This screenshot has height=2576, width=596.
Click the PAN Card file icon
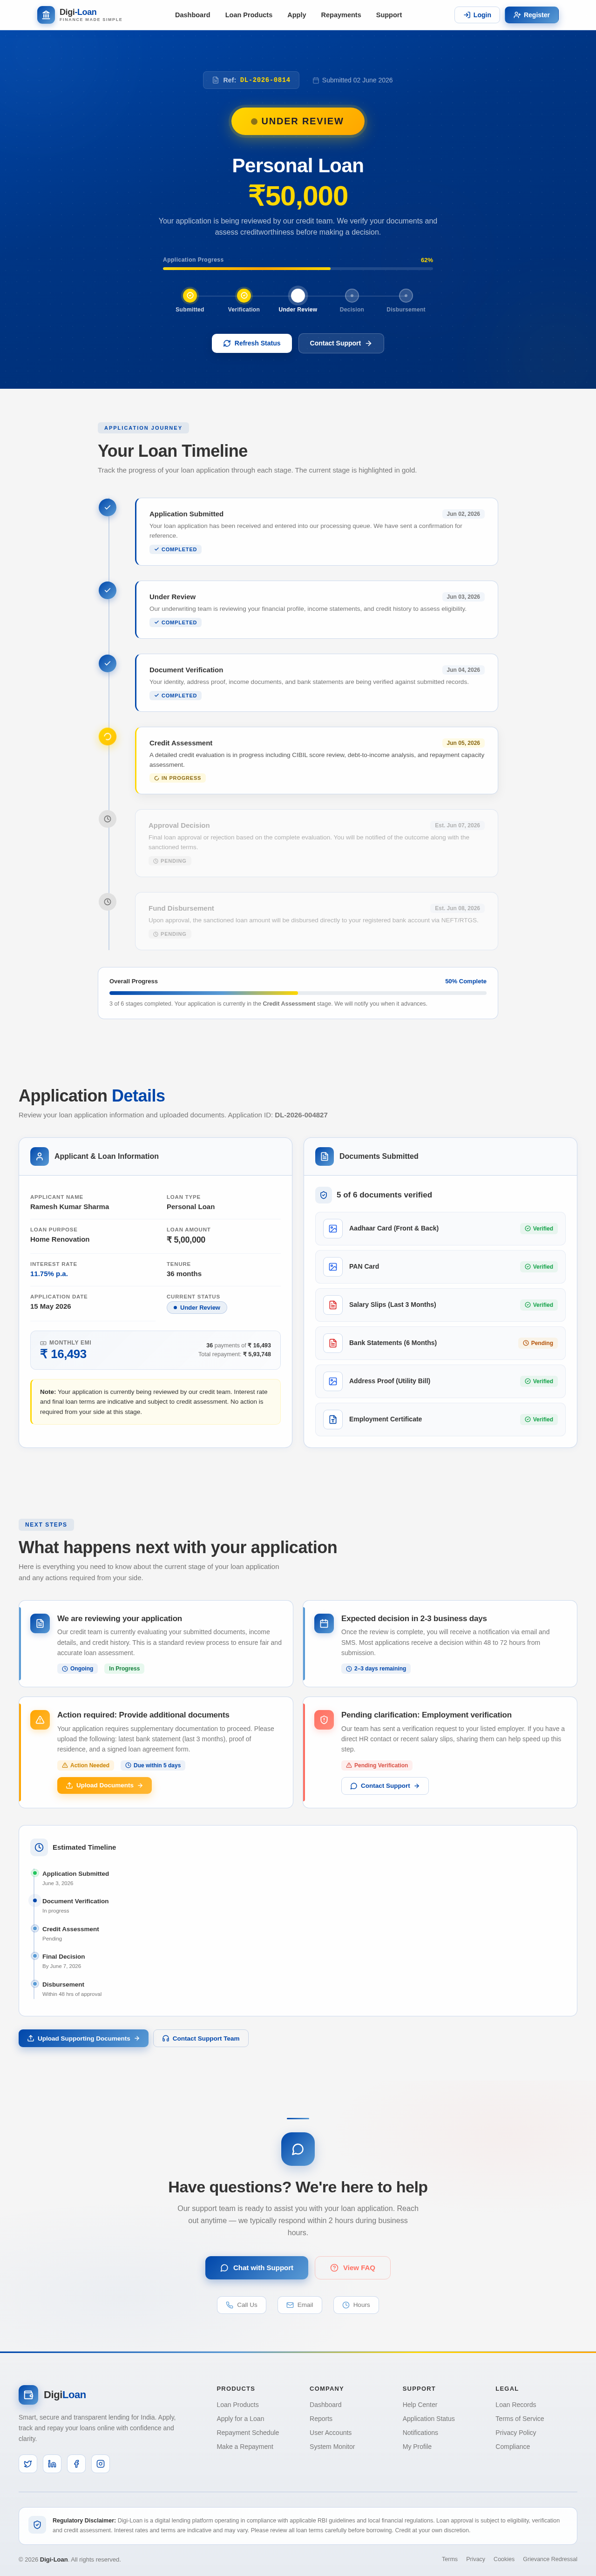(333, 1267)
